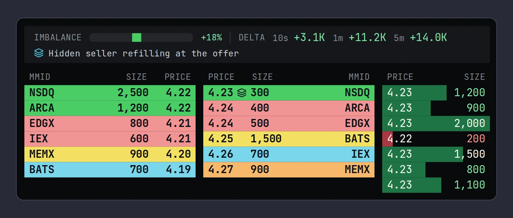The width and height of the screenshot is (513, 218).
Task: Click the 4.23 print with size 800
Action: click(436, 170)
